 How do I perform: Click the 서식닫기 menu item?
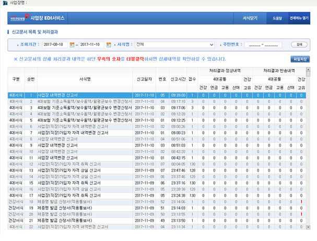pyautogui.click(x=250, y=18)
